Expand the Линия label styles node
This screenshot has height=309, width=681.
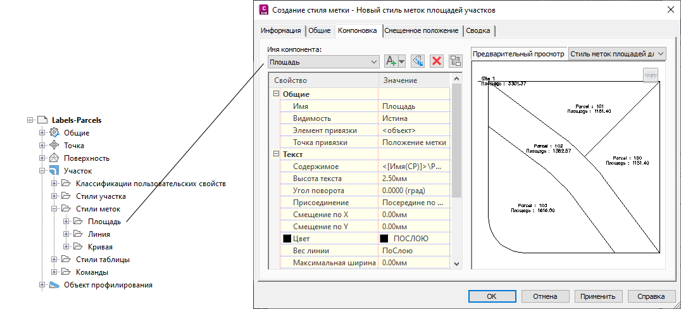[66, 234]
